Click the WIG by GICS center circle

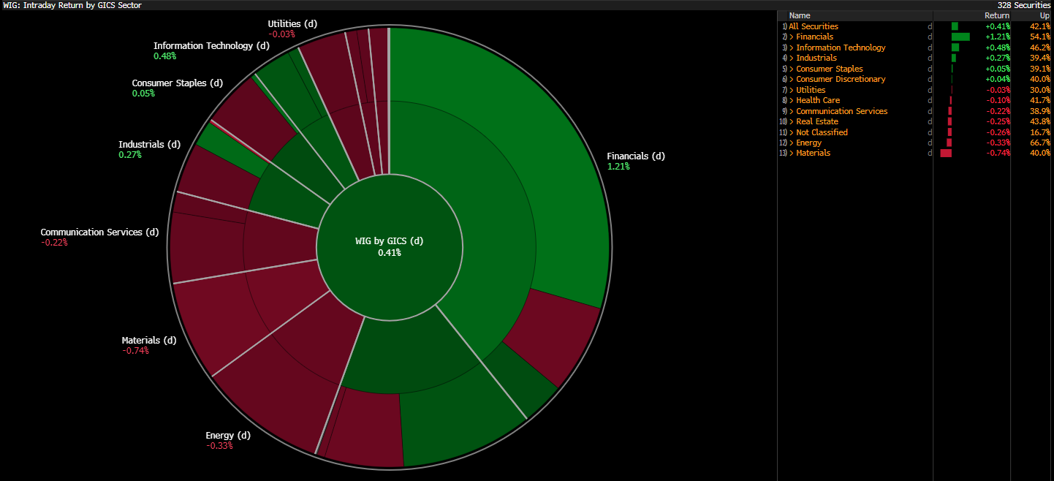pyautogui.click(x=390, y=246)
